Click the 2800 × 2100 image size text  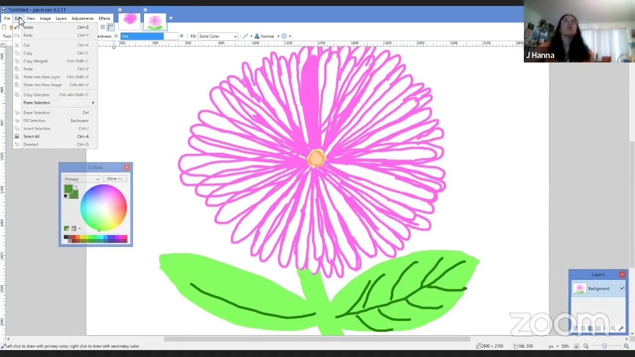[492, 346]
